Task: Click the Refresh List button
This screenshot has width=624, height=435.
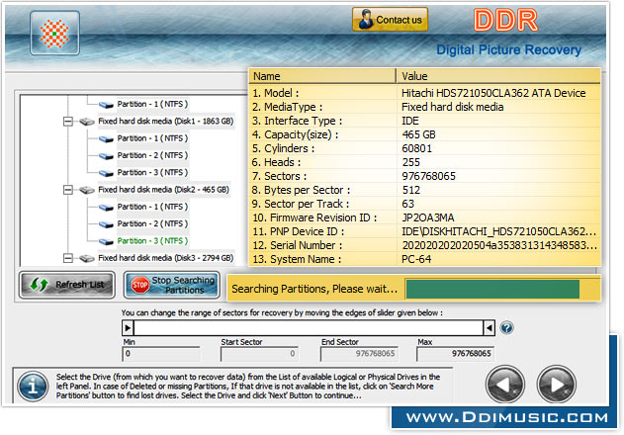Action: coord(67,285)
